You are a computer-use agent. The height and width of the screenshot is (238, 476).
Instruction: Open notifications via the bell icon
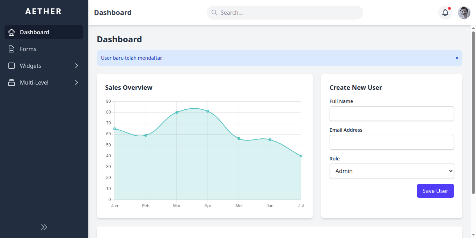click(x=445, y=13)
